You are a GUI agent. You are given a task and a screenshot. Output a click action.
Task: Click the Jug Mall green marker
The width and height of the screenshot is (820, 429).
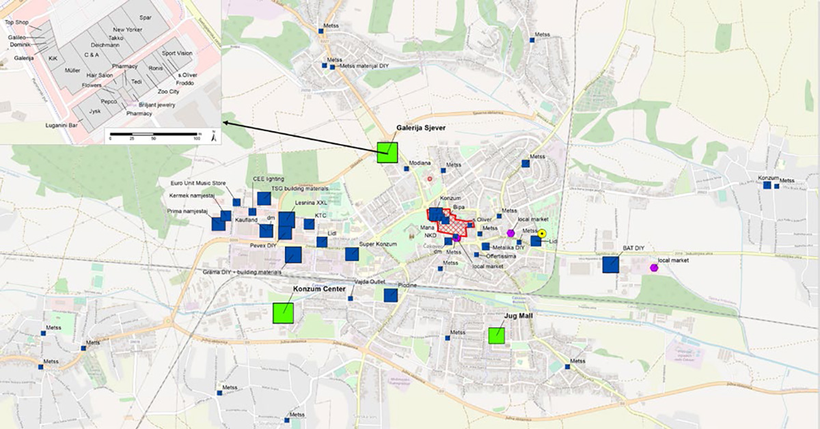click(496, 335)
